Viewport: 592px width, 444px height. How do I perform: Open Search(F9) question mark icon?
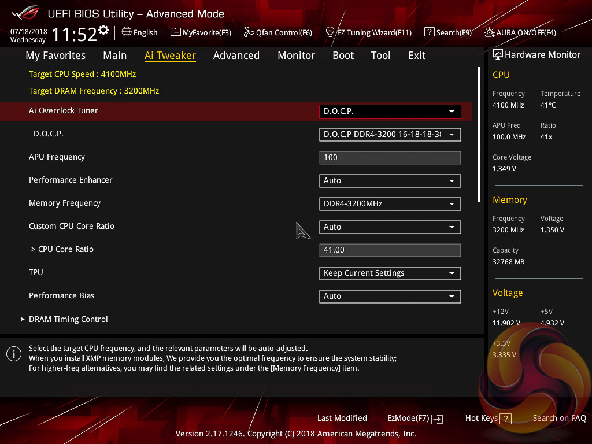(429, 32)
